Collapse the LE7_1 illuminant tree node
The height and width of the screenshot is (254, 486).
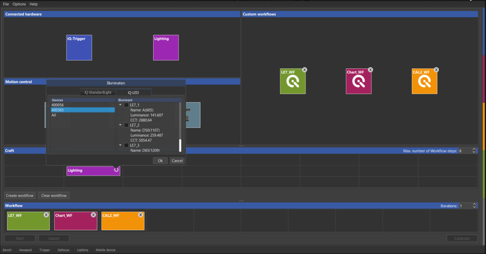(x=121, y=105)
